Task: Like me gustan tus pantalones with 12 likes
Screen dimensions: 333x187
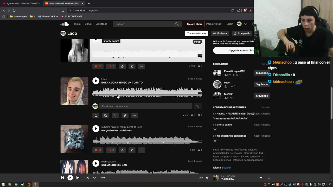Action: click(x=98, y=150)
